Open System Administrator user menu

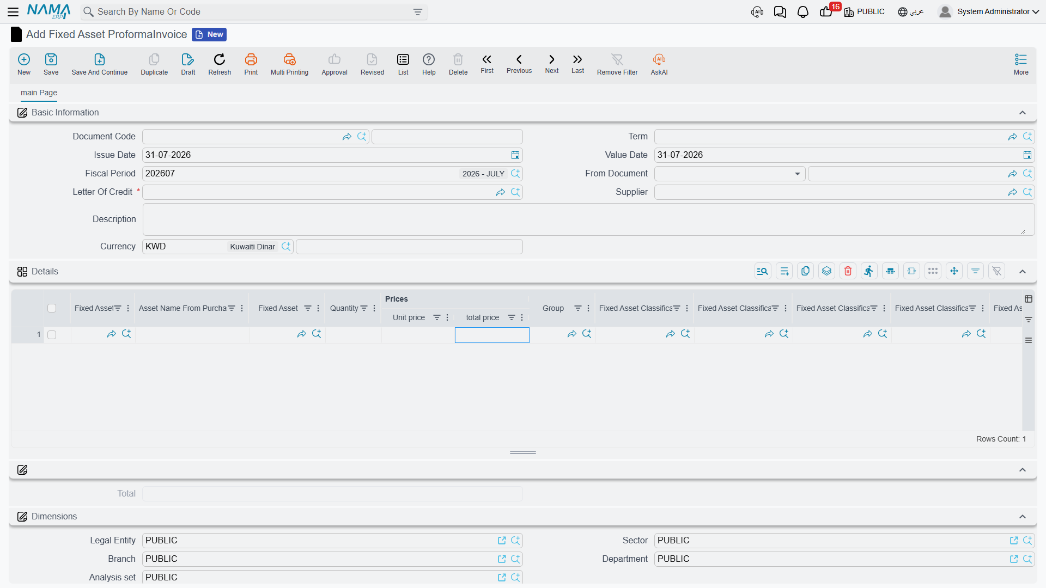coord(989,11)
